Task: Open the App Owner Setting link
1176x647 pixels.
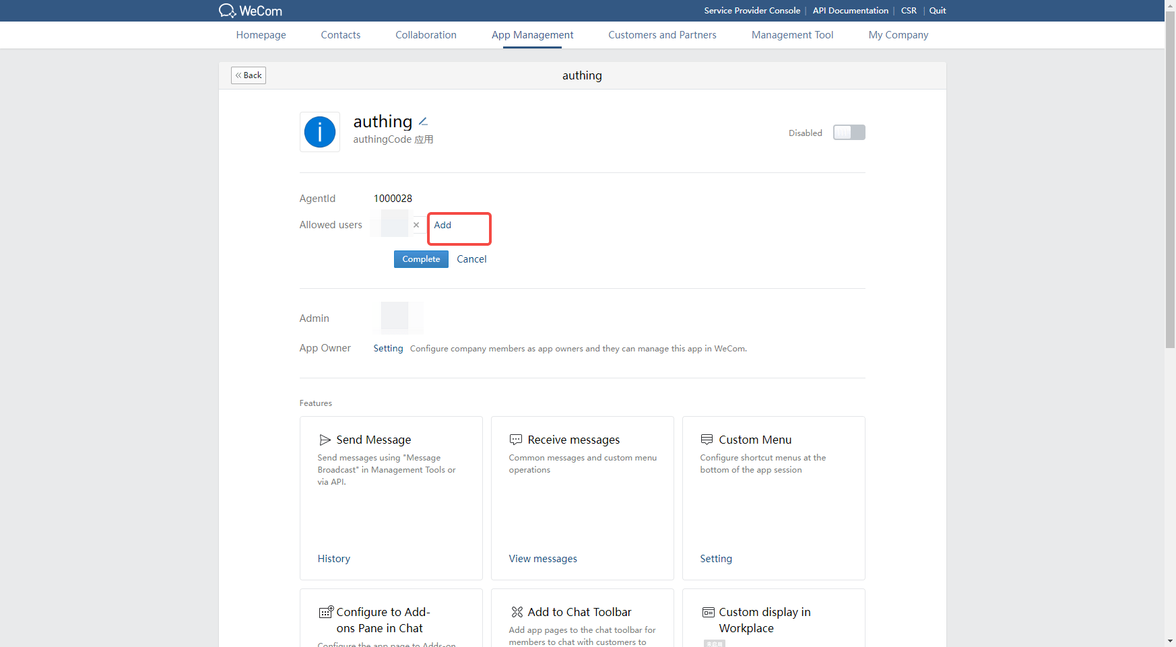Action: (388, 349)
